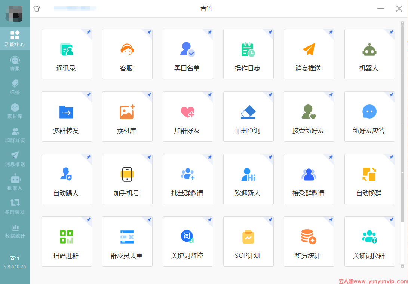This screenshot has width=408, height=284.
Task: Open the 多群转发 forwarding card
Action: click(x=67, y=116)
